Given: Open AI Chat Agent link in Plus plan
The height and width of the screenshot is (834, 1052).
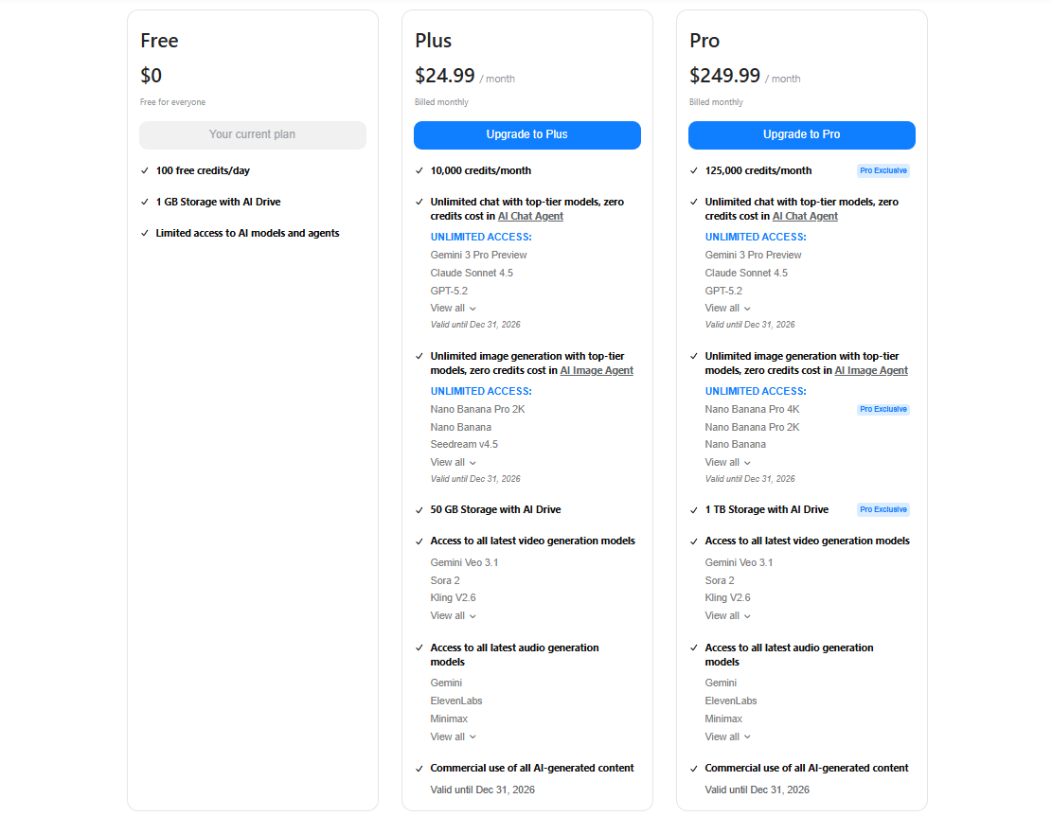Looking at the screenshot, I should (x=530, y=216).
